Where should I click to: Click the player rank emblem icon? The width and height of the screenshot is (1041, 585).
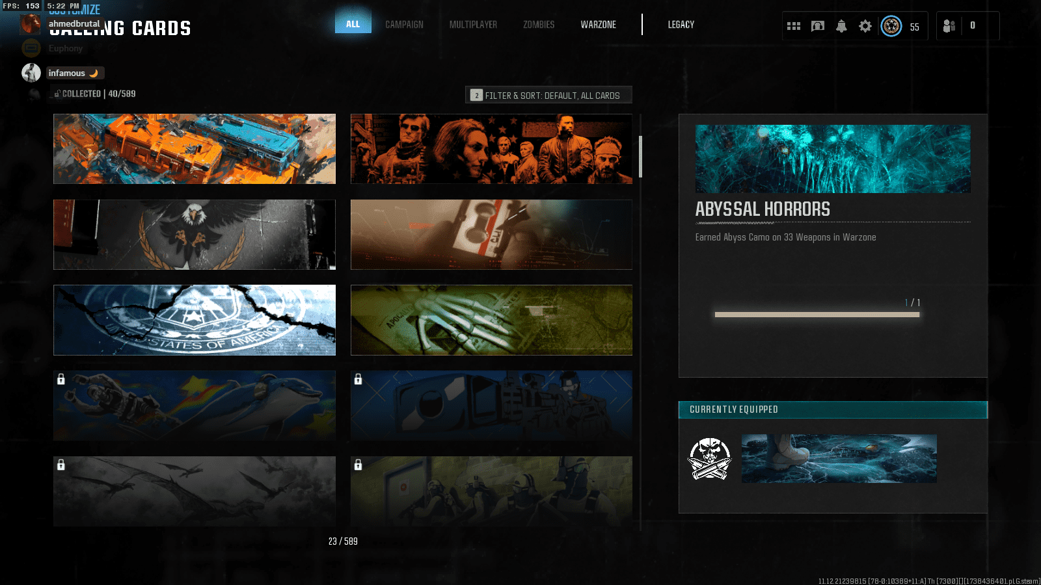[891, 26]
